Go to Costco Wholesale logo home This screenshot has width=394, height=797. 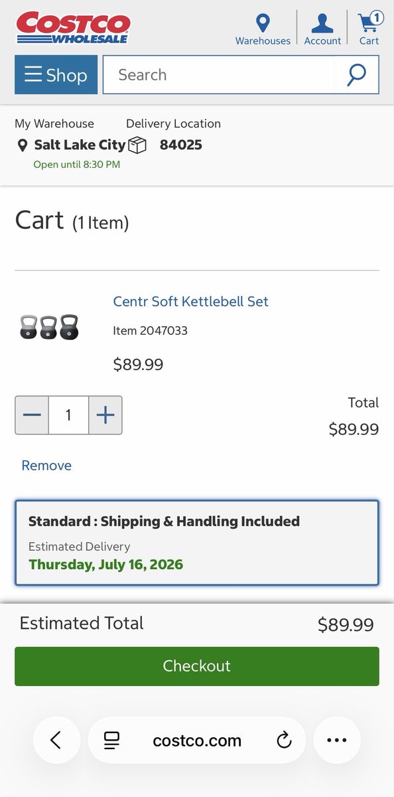click(73, 28)
